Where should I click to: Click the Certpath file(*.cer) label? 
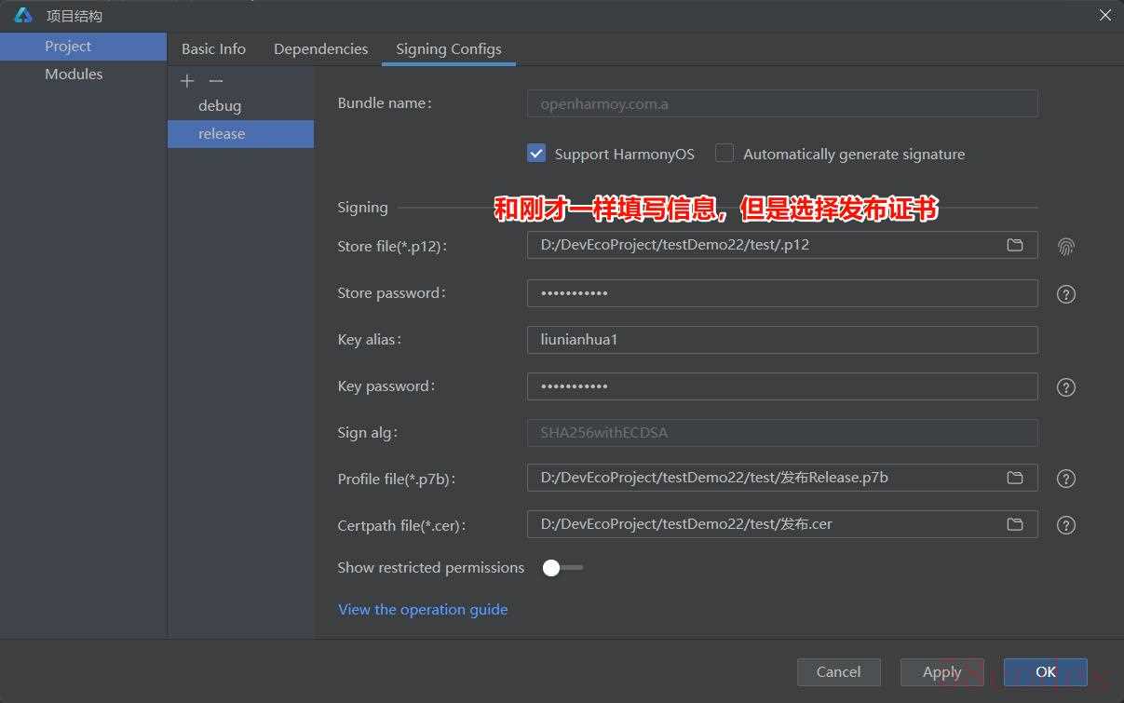tap(401, 526)
